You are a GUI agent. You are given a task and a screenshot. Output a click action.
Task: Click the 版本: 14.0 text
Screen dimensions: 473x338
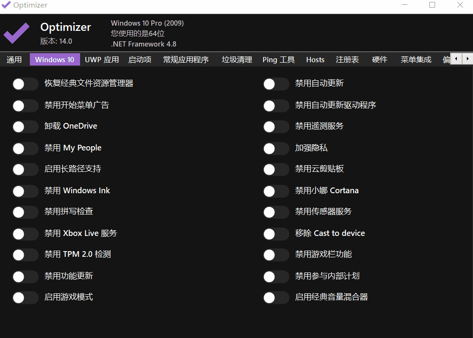[56, 41]
